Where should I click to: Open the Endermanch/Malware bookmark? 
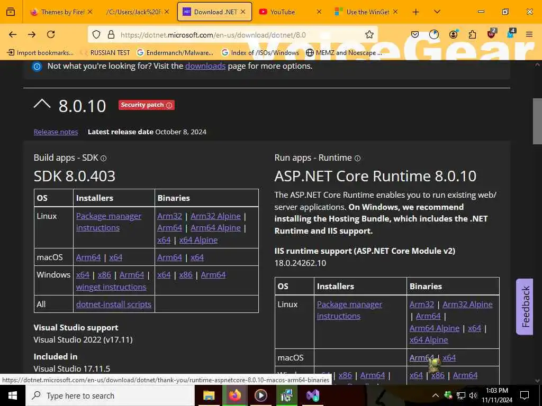click(x=175, y=53)
